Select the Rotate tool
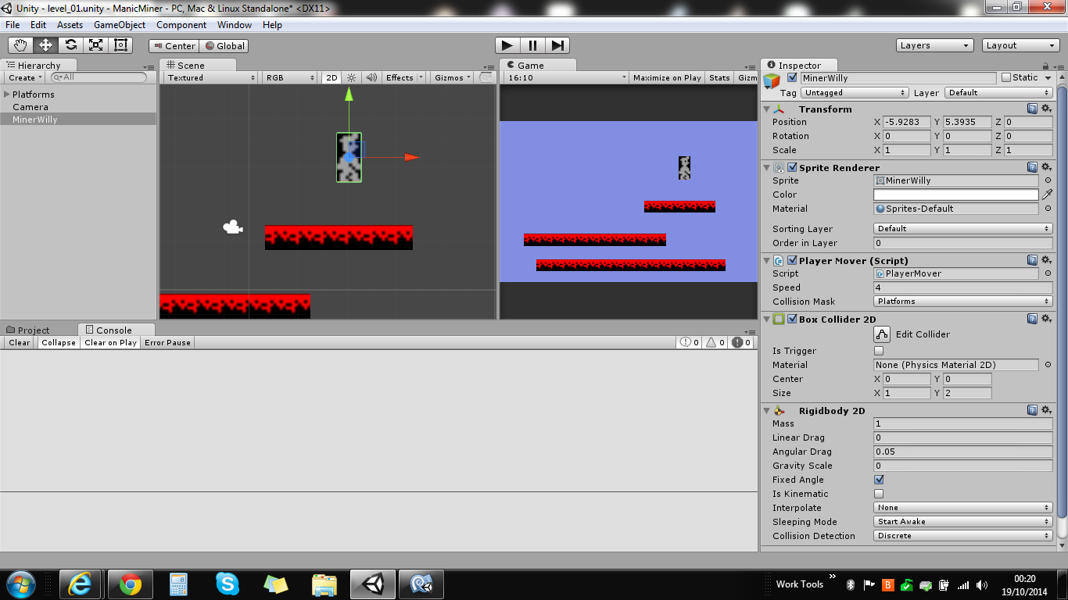This screenshot has width=1068, height=600. [x=70, y=45]
